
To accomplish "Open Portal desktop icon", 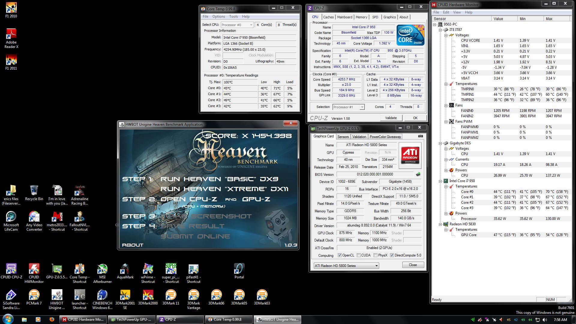I will (x=239, y=271).
